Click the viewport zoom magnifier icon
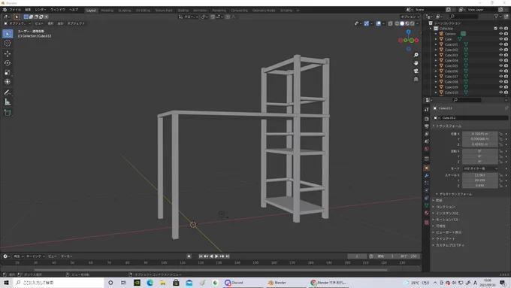This screenshot has height=288, width=511. coord(416,55)
